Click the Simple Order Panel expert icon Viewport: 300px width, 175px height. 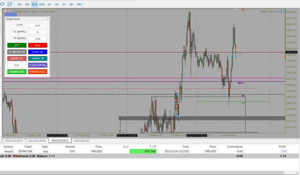click(x=282, y=11)
